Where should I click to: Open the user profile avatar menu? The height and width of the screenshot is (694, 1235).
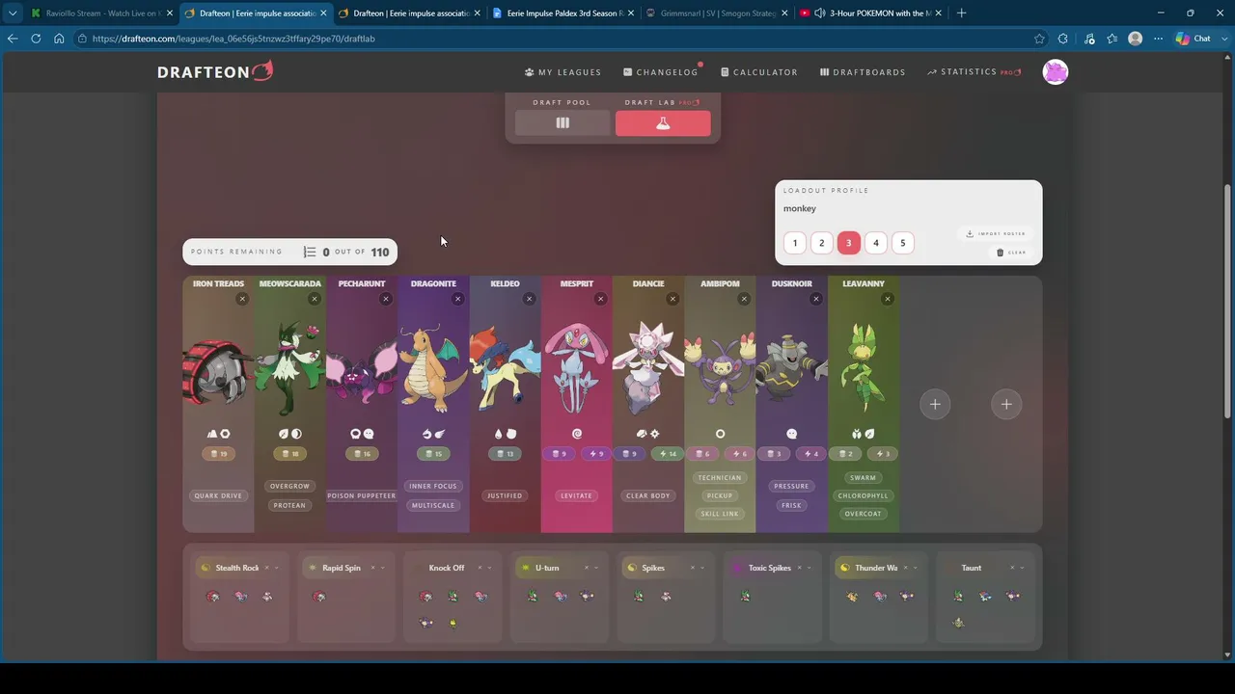point(1056,72)
